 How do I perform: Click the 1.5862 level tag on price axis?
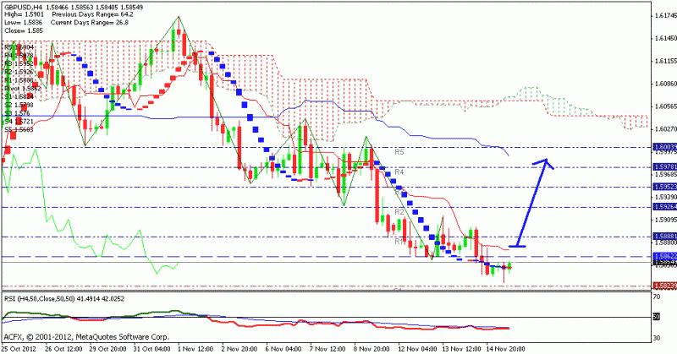pyautogui.click(x=663, y=255)
